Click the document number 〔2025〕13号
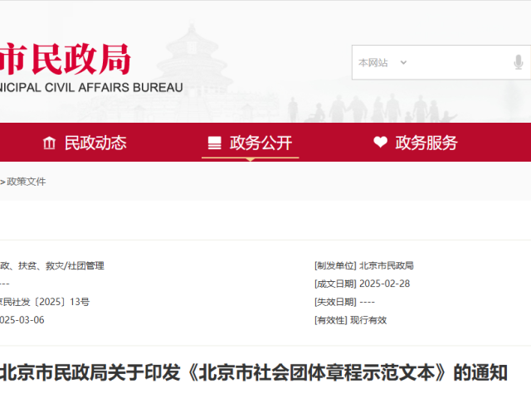531x398 pixels. point(61,302)
